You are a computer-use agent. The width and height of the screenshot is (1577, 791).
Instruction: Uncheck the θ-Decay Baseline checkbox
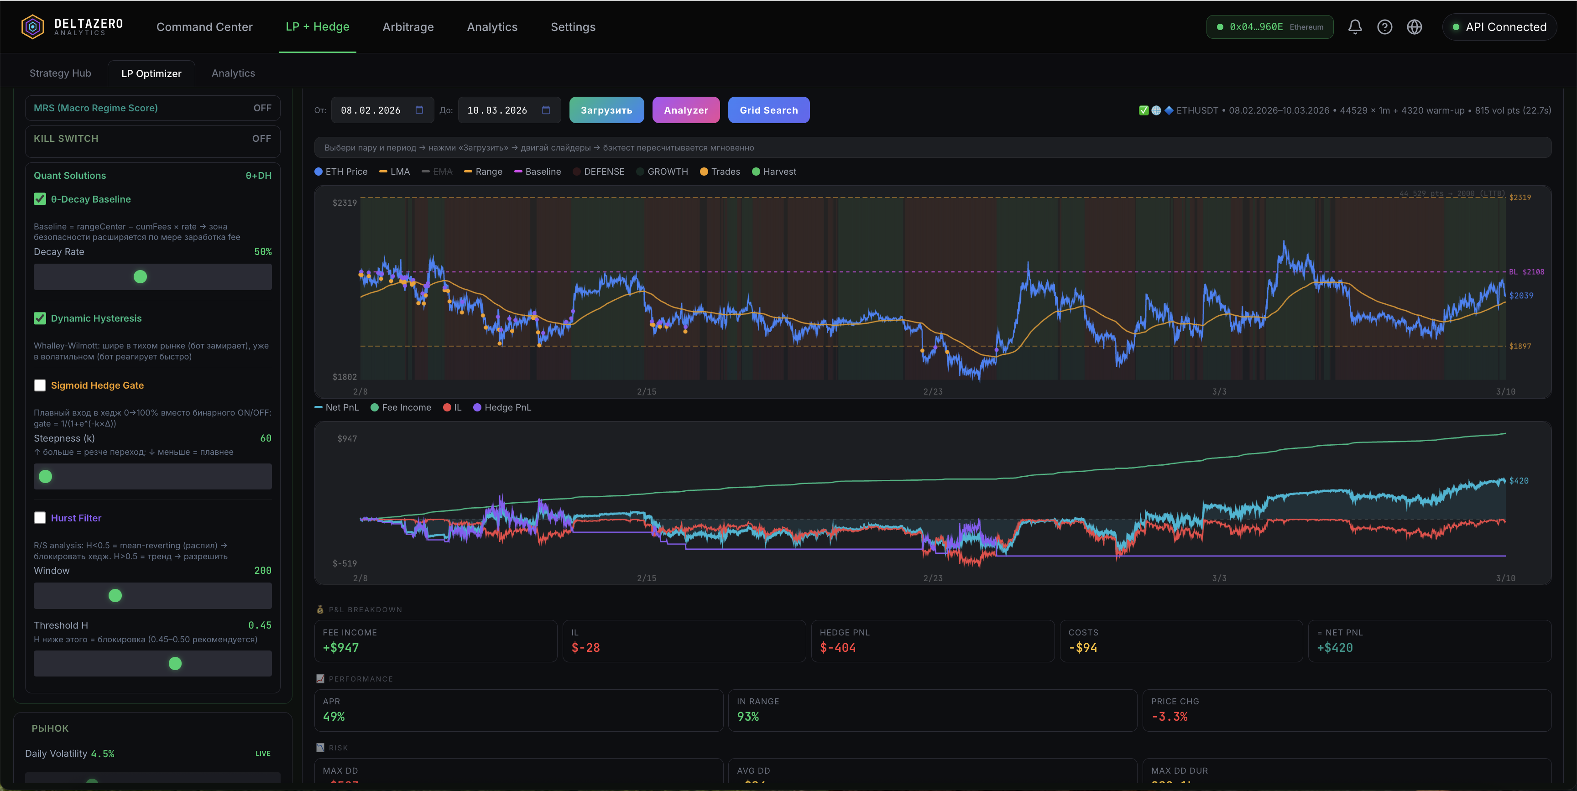click(x=40, y=199)
